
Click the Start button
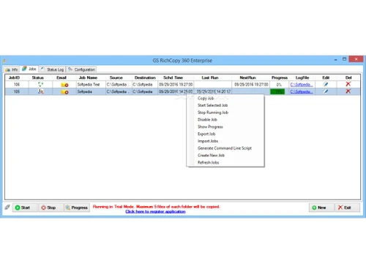(x=25, y=208)
